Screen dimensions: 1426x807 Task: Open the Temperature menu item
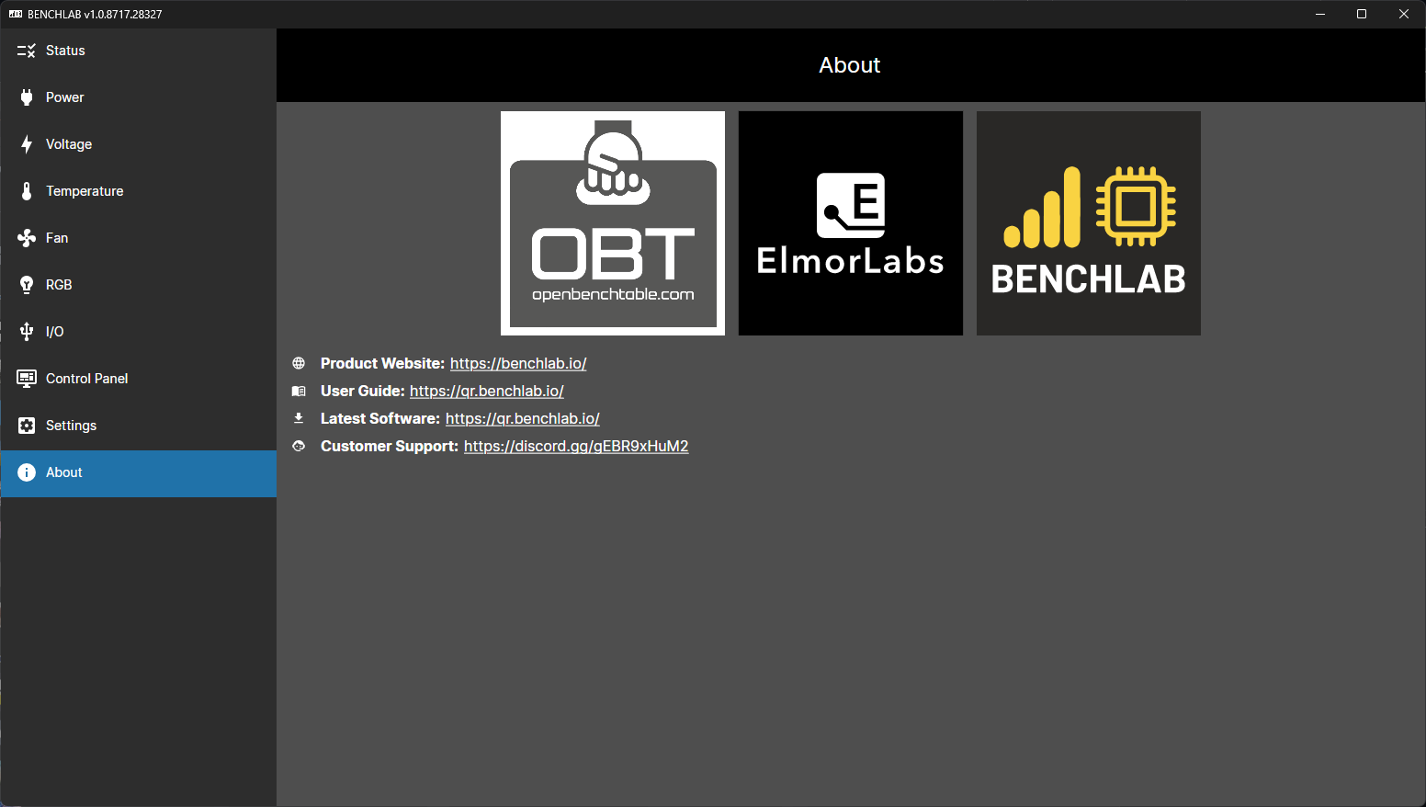85,191
